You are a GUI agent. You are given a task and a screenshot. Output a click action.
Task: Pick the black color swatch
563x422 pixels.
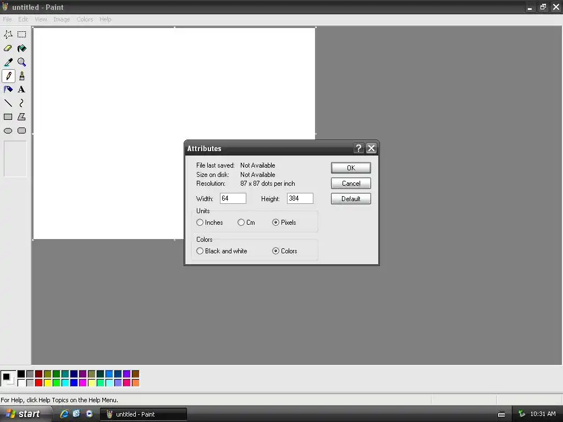tap(21, 374)
